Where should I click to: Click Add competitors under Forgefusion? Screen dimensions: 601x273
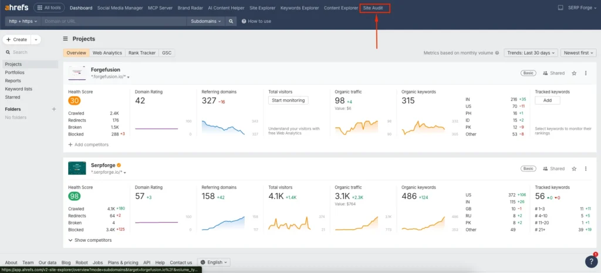pos(88,144)
